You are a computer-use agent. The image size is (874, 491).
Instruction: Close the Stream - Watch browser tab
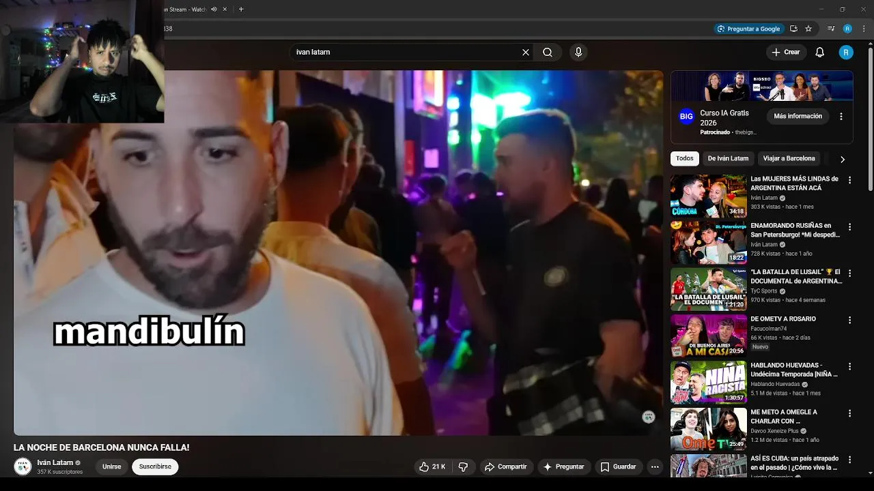click(x=225, y=9)
